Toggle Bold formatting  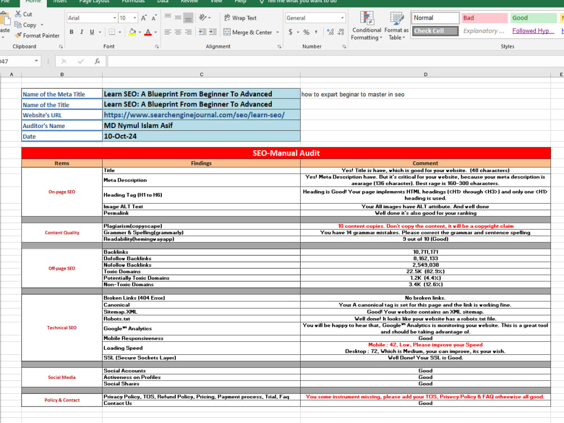tap(71, 32)
